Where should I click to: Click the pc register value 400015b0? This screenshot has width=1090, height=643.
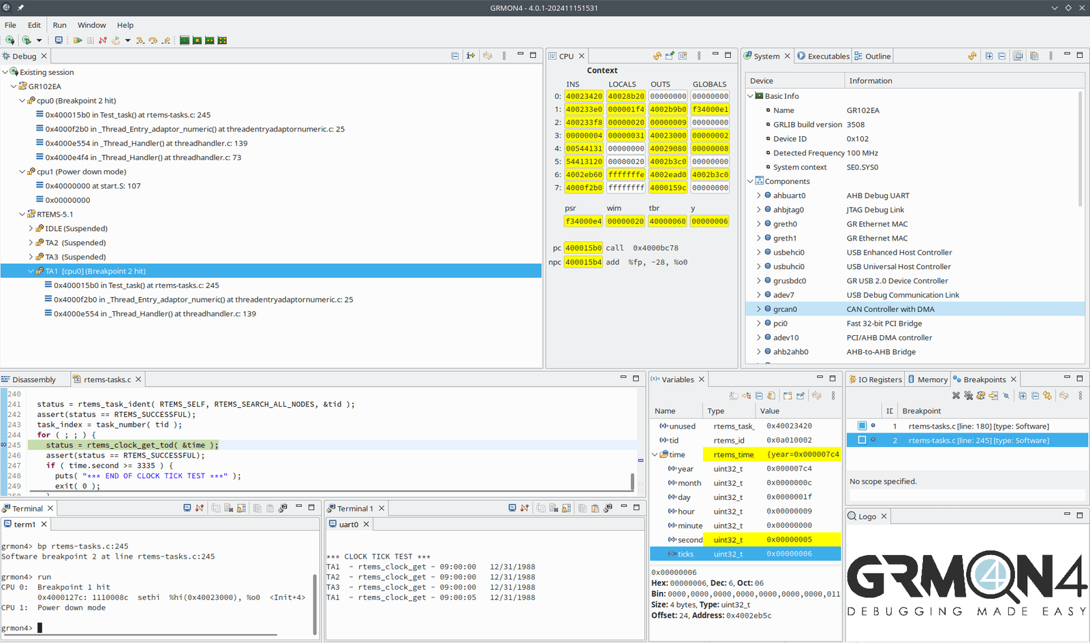coord(583,248)
